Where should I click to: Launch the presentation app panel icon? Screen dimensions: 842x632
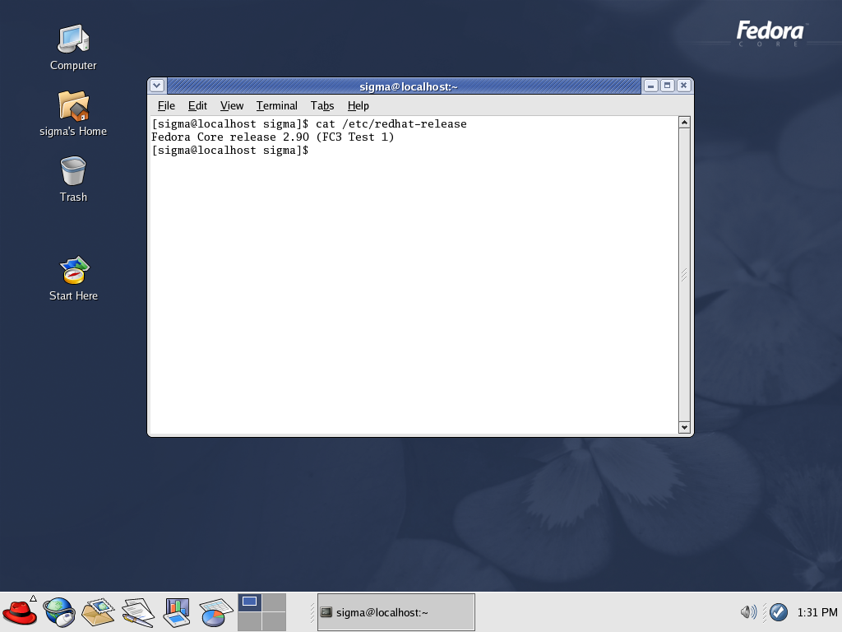coord(178,612)
